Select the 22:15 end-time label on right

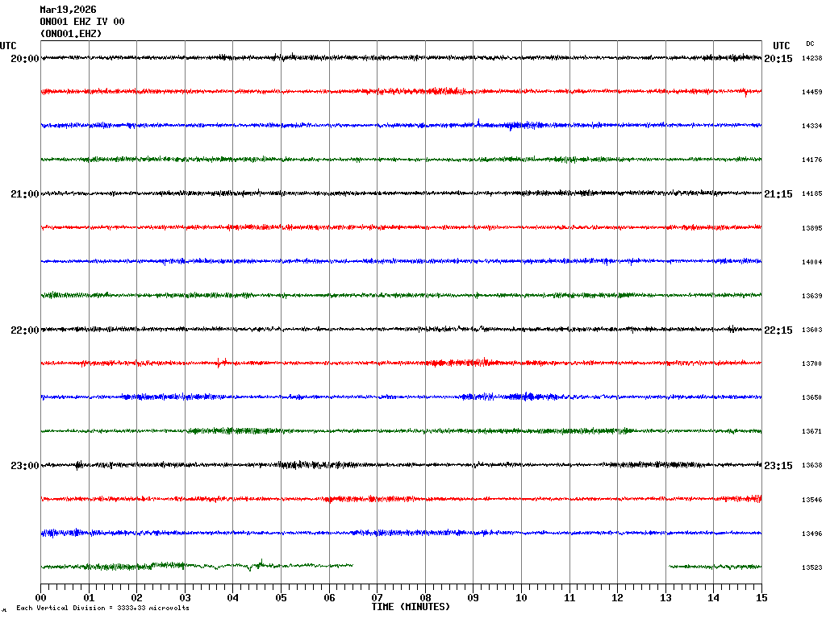pyautogui.click(x=778, y=330)
